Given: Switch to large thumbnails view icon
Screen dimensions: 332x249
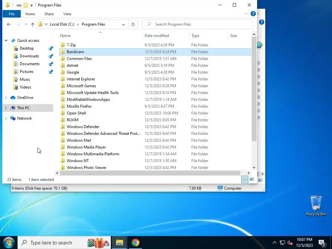Looking at the screenshot, I should 252,180.
